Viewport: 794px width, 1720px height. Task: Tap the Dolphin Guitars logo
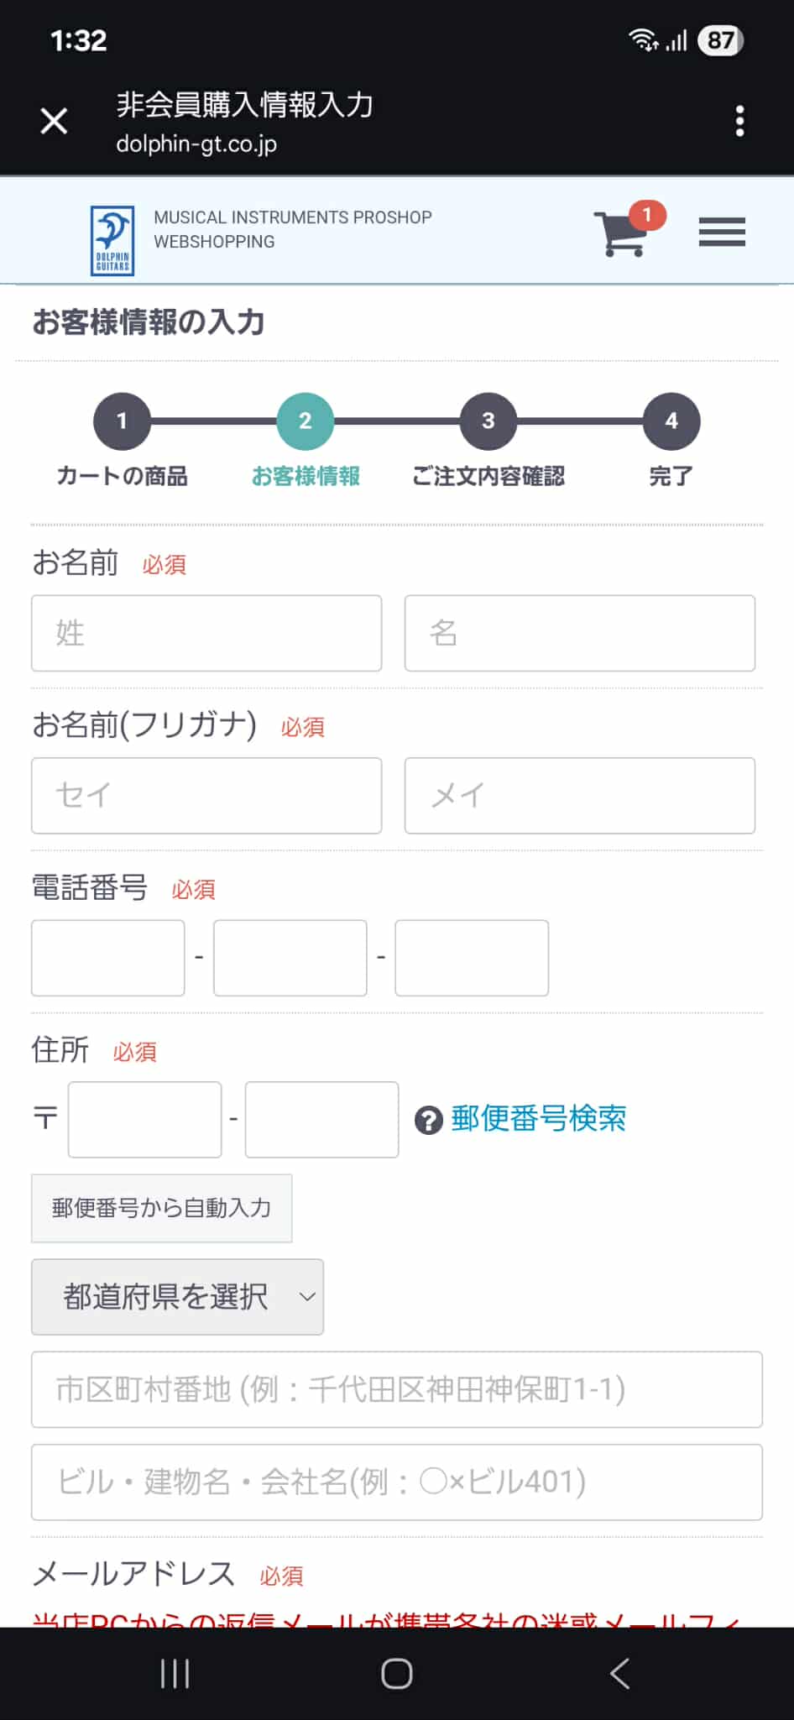coord(112,241)
